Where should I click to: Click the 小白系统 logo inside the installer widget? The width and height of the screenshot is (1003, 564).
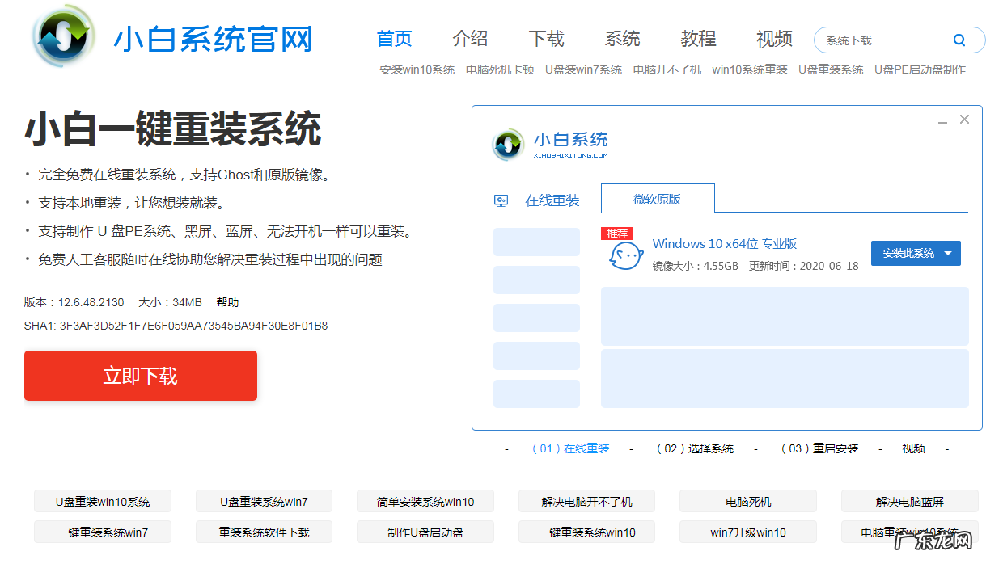[509, 145]
